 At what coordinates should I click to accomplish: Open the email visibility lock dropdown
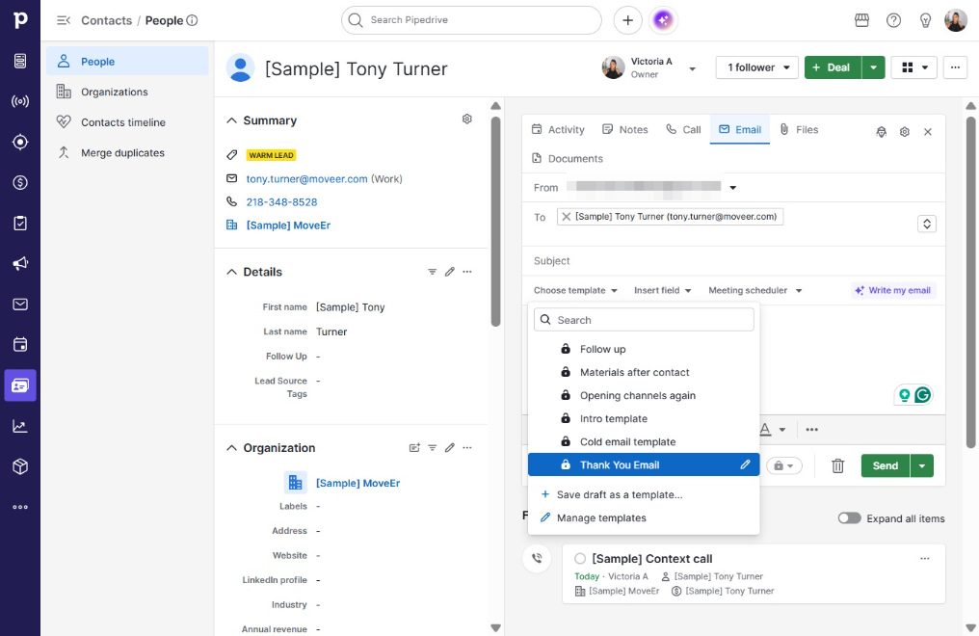784,465
